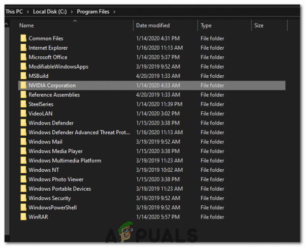Select the Windows Defender folder name

point(51,123)
